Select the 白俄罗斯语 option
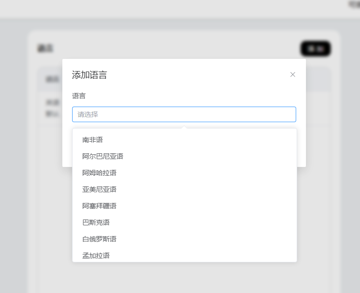Image resolution: width=360 pixels, height=293 pixels. (99, 239)
